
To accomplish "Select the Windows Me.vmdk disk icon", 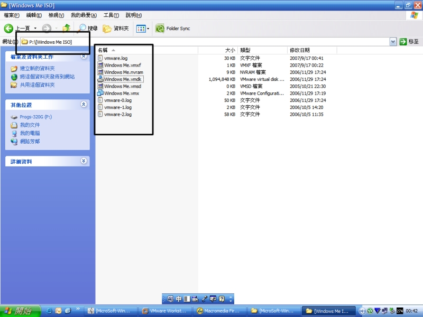I will point(100,79).
